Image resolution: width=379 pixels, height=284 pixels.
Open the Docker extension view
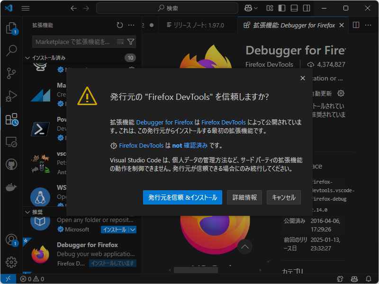tap(10, 186)
